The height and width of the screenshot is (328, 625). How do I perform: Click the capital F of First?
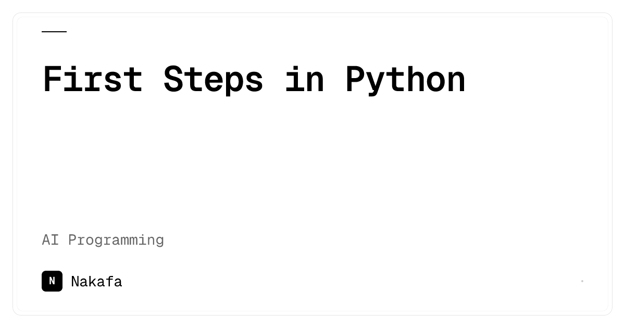pos(52,79)
